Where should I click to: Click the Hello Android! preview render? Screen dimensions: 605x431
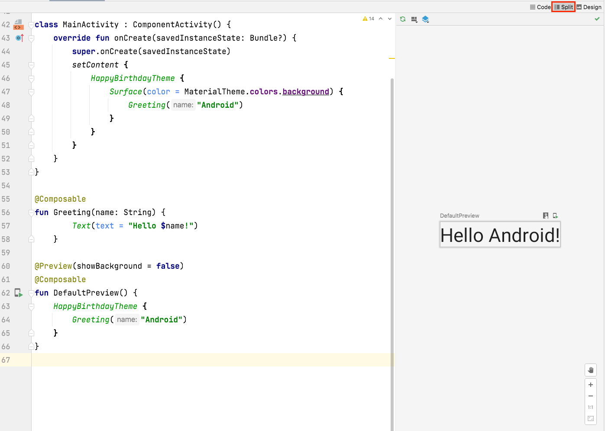(500, 235)
